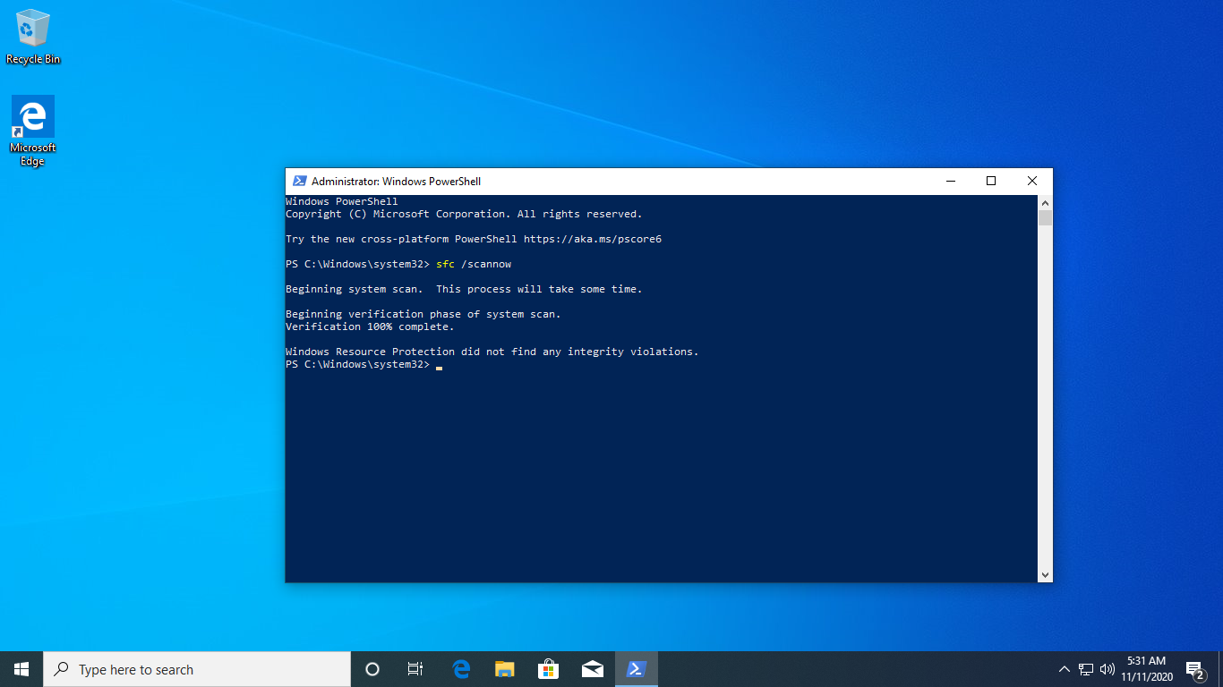This screenshot has width=1223, height=687.
Task: Click the 'Administrator: Windows PowerShell' title text
Action: coord(396,181)
